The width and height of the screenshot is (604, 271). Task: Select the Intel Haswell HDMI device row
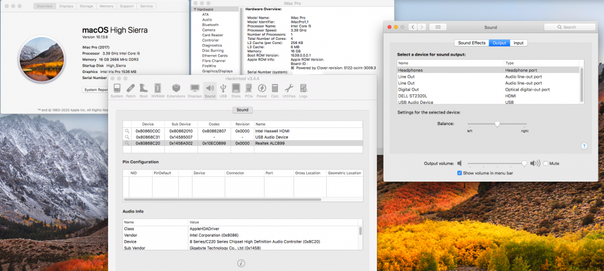click(x=243, y=131)
